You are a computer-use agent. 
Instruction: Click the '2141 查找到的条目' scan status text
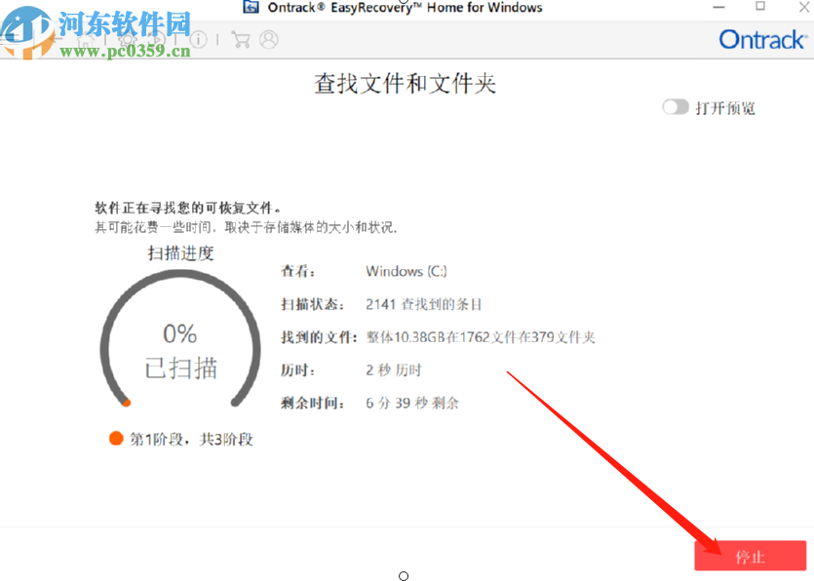(424, 304)
